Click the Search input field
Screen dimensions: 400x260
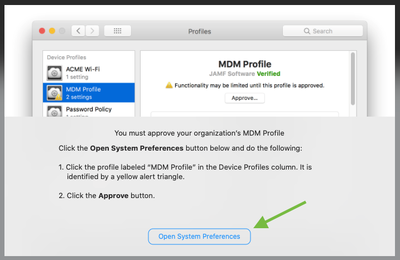point(322,31)
